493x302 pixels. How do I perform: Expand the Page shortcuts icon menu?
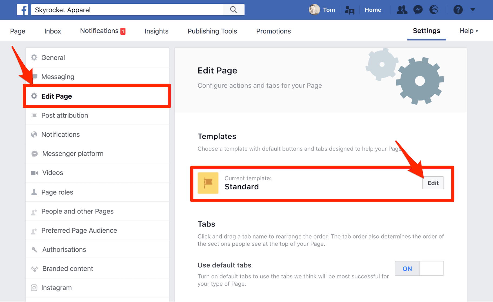tap(349, 10)
